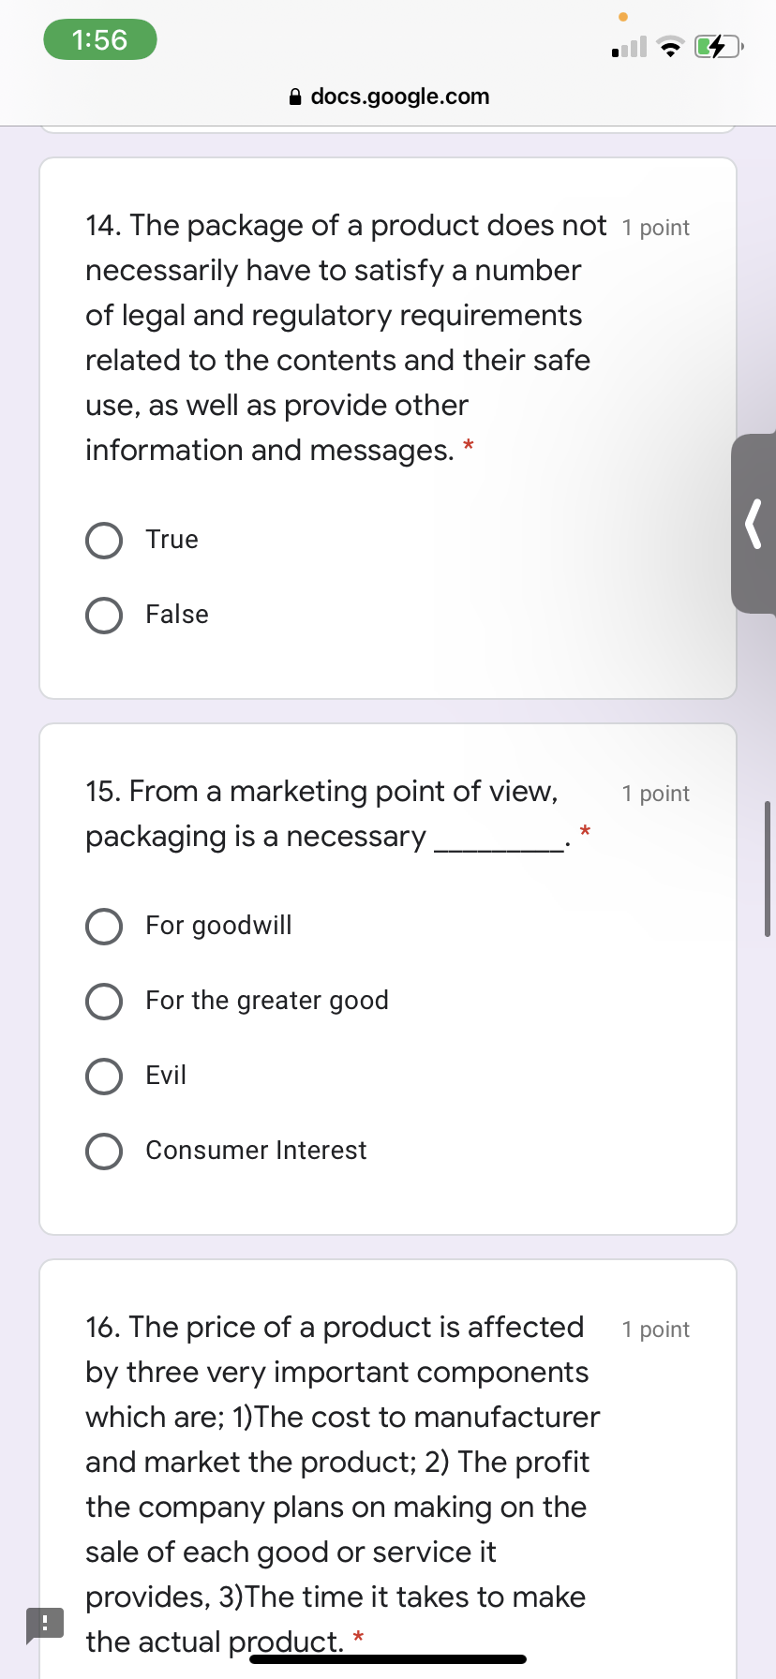Choose the "For the greater good" option

tap(104, 1001)
